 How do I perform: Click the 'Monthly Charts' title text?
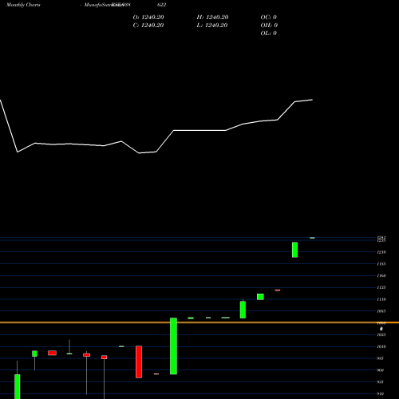click(x=23, y=5)
